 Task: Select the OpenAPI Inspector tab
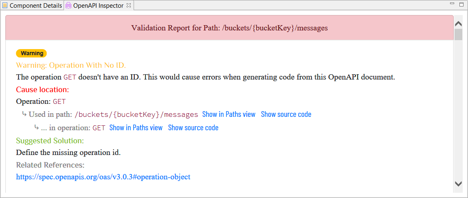click(99, 6)
